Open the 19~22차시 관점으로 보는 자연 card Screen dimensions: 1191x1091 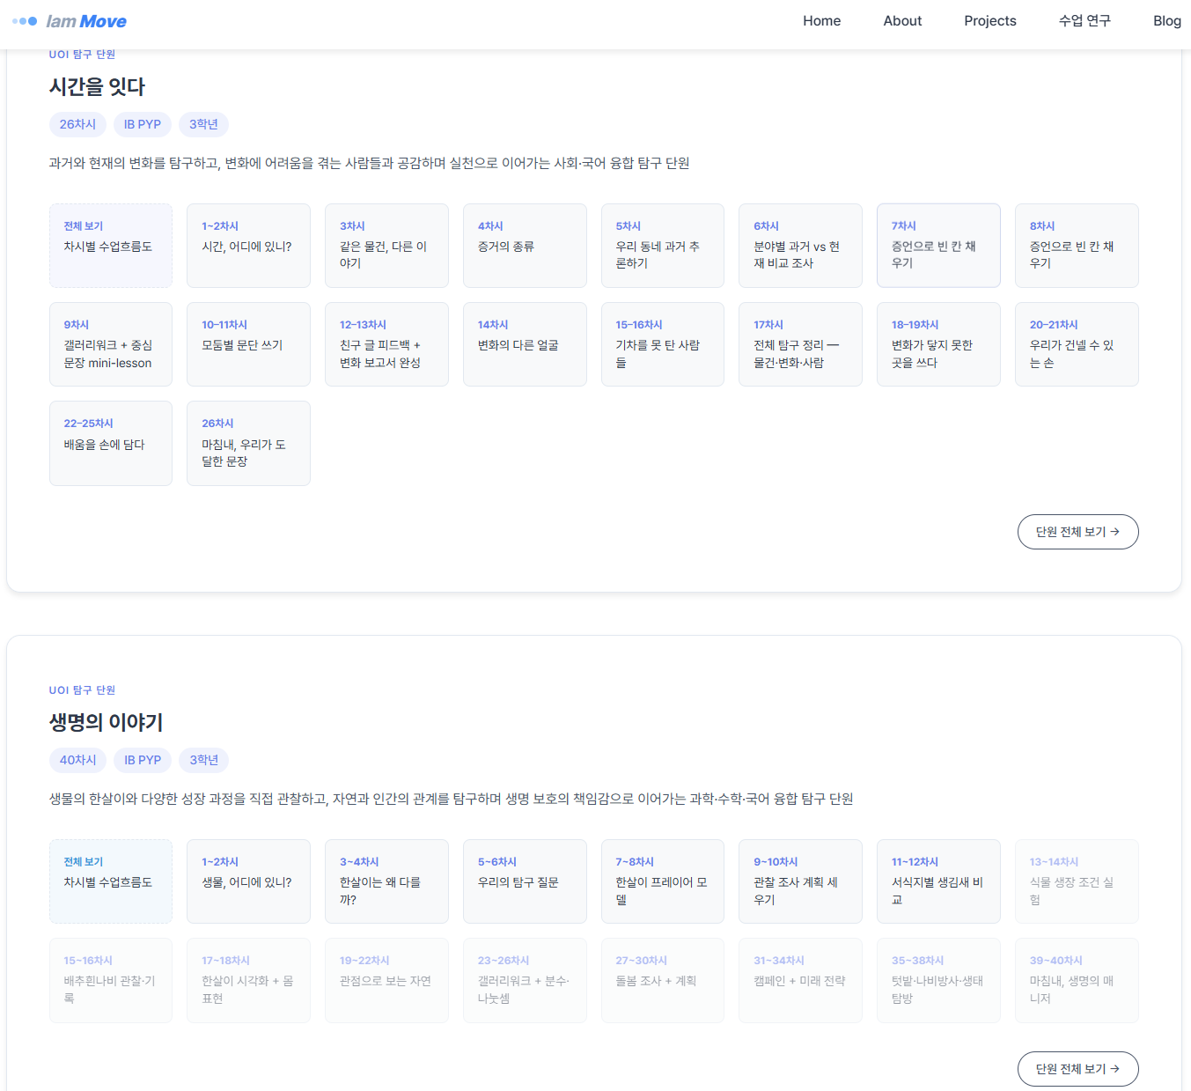(x=386, y=980)
